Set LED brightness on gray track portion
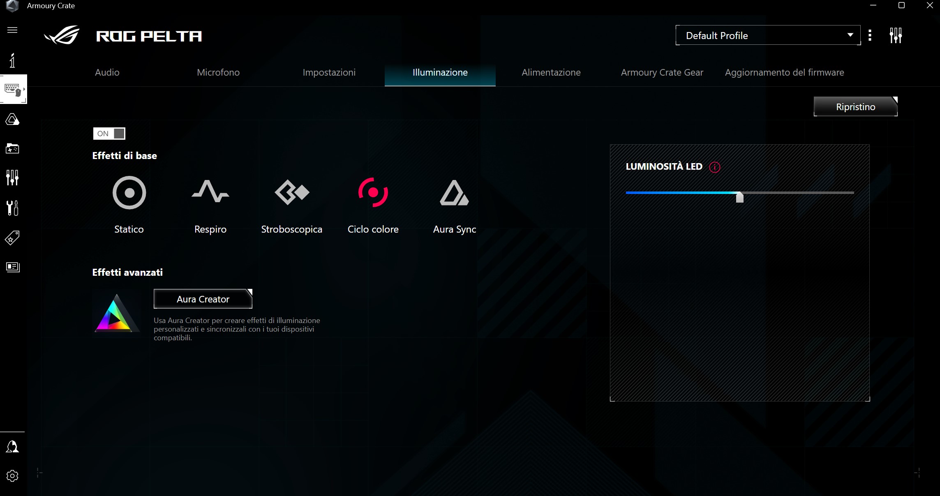 point(799,192)
